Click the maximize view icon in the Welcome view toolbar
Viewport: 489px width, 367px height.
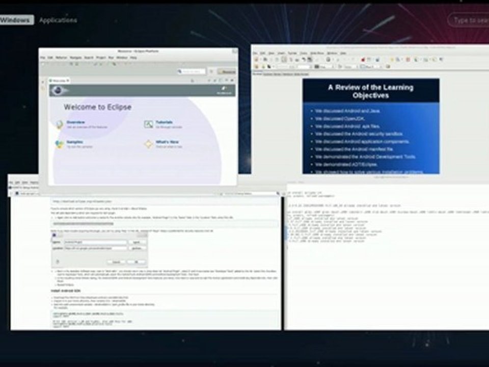point(232,81)
